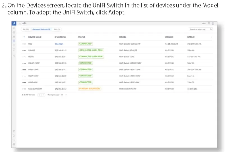This screenshot has width=225, height=152.
Task: Select the US8P-60W device name
Action: (33, 83)
